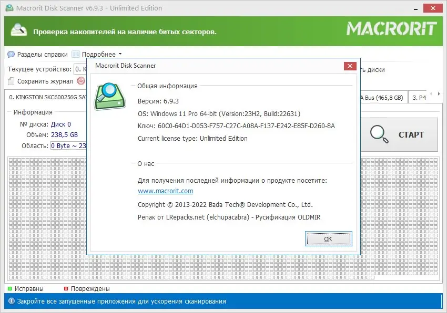Screen dimensions: 447x313
Task: Click the 238,5 GB volume value
Action: [x=64, y=135]
